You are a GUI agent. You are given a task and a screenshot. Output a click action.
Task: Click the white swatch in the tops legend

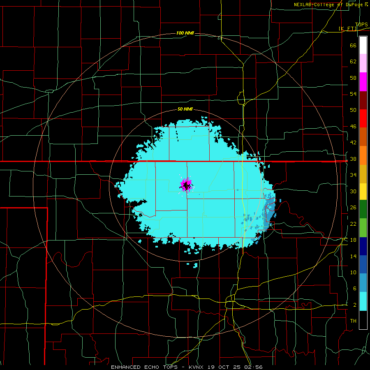coord(363,45)
